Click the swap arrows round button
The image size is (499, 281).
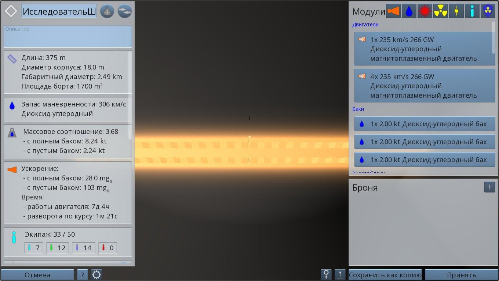(124, 11)
